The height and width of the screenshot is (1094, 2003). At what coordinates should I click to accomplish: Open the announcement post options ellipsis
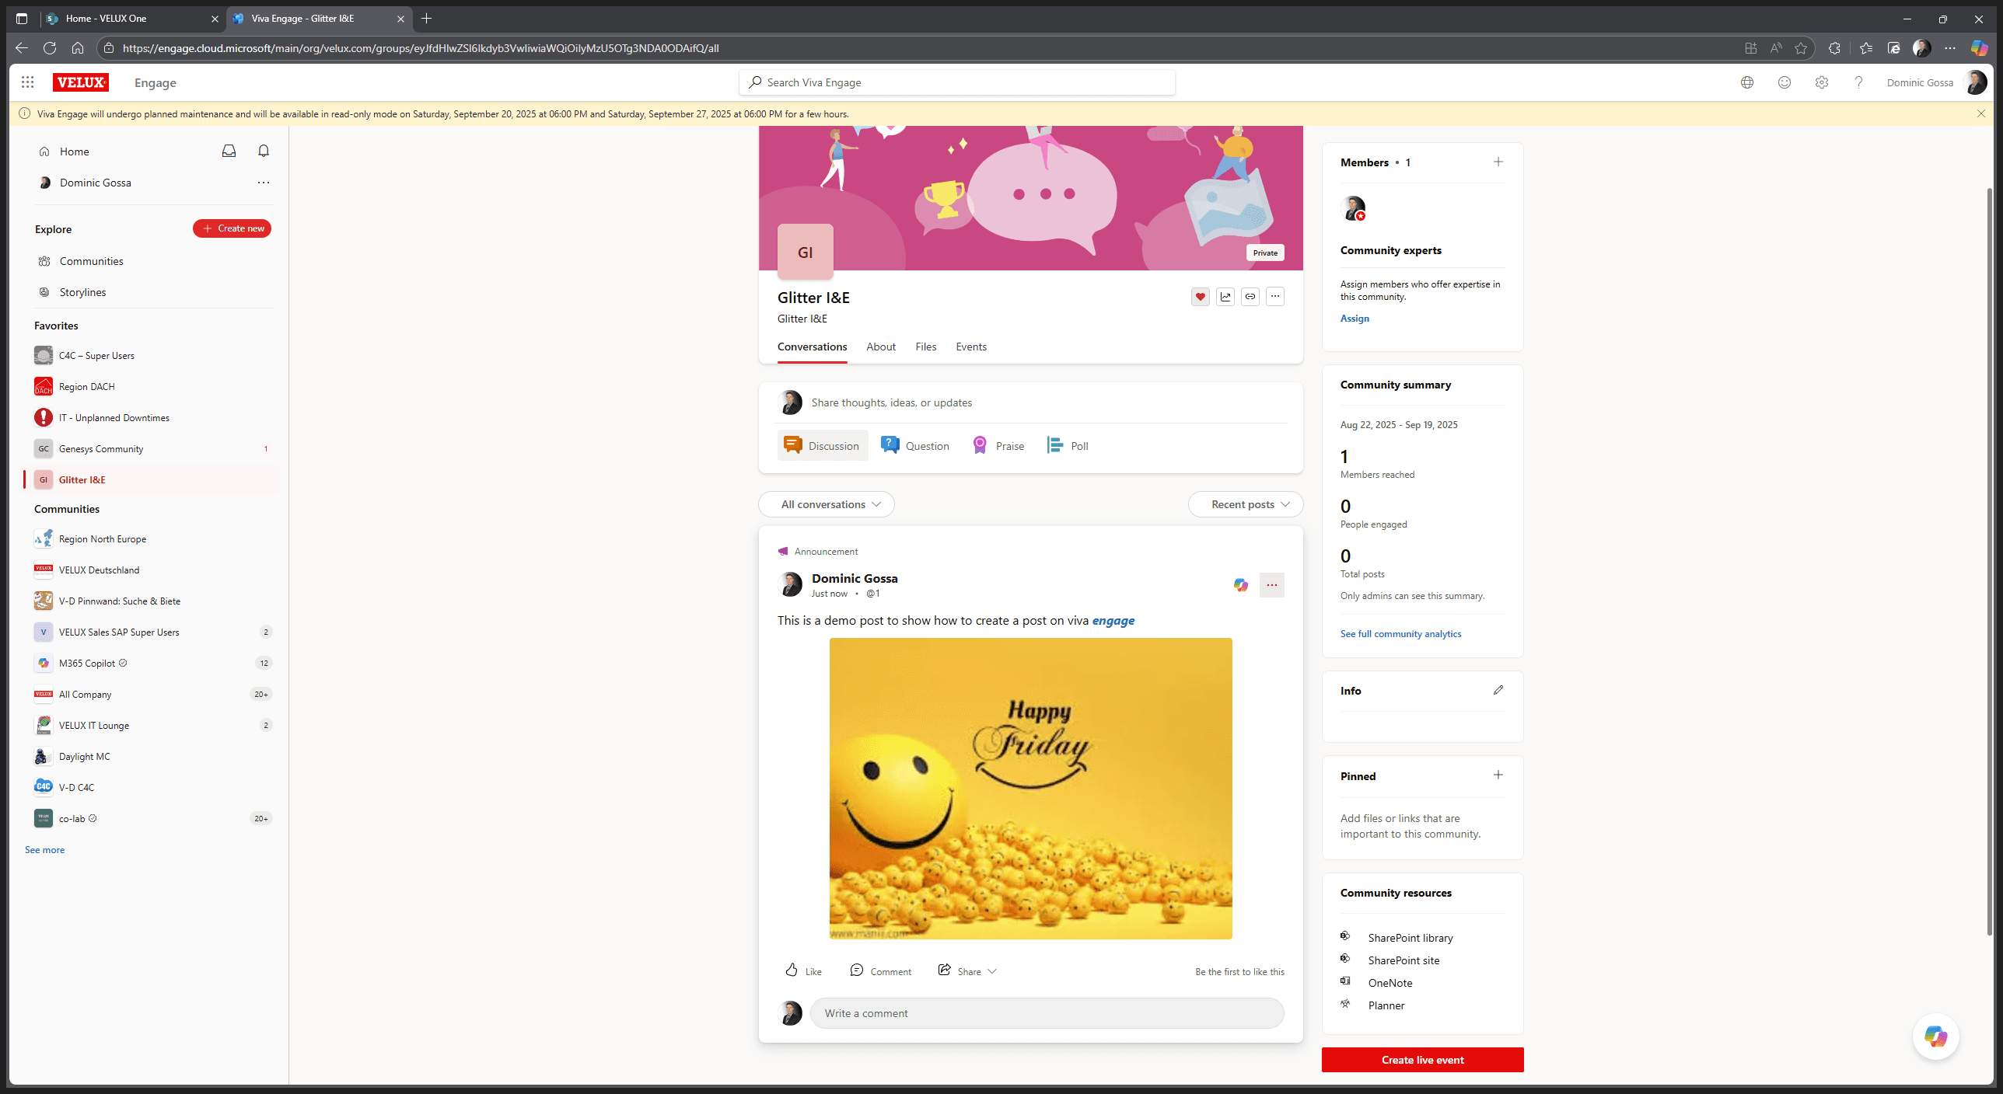coord(1272,585)
